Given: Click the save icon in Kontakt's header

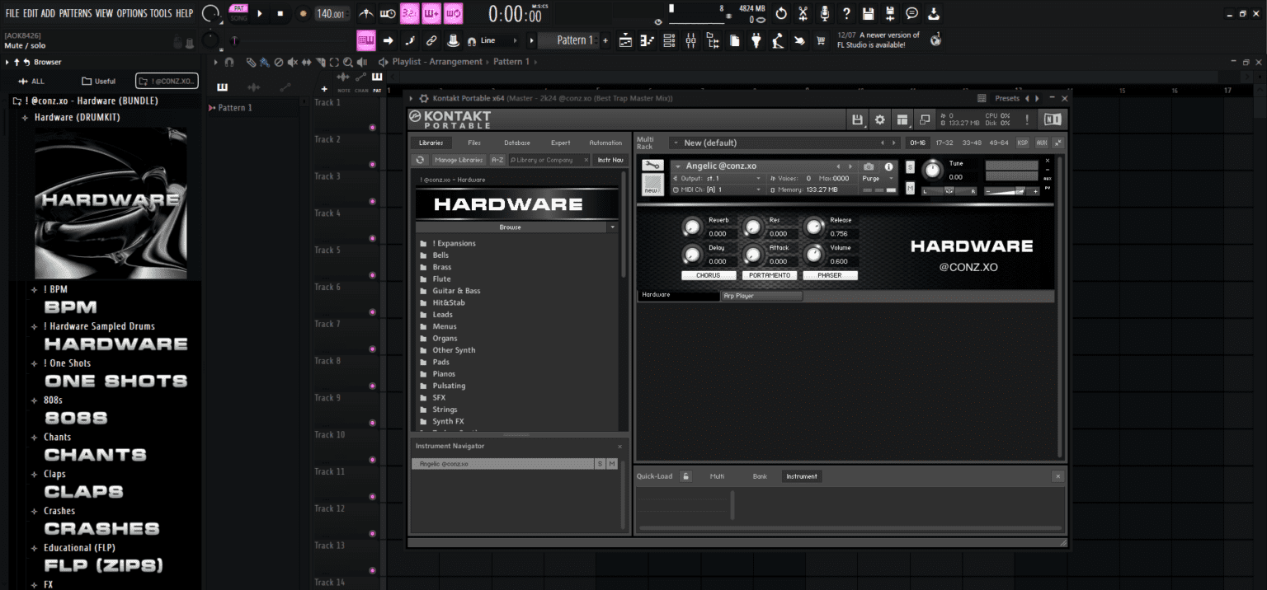Looking at the screenshot, I should coord(858,119).
